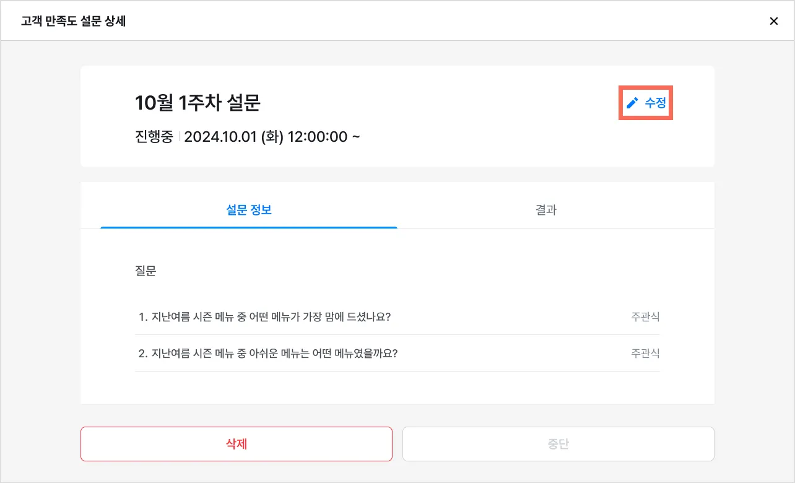This screenshot has width=795, height=483.
Task: Click 주관식 label of first question
Action: pos(645,317)
